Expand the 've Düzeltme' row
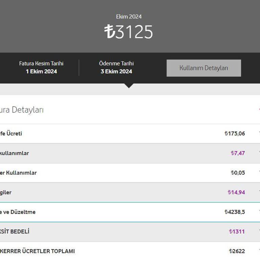The image size is (260, 260). [18, 212]
